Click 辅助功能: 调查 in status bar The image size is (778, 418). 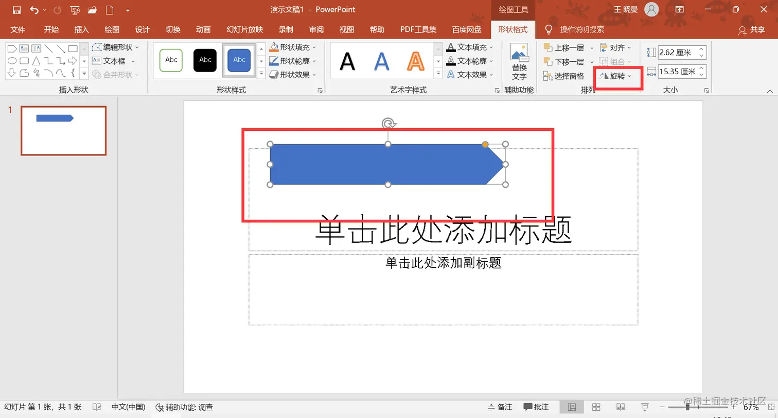(184, 407)
